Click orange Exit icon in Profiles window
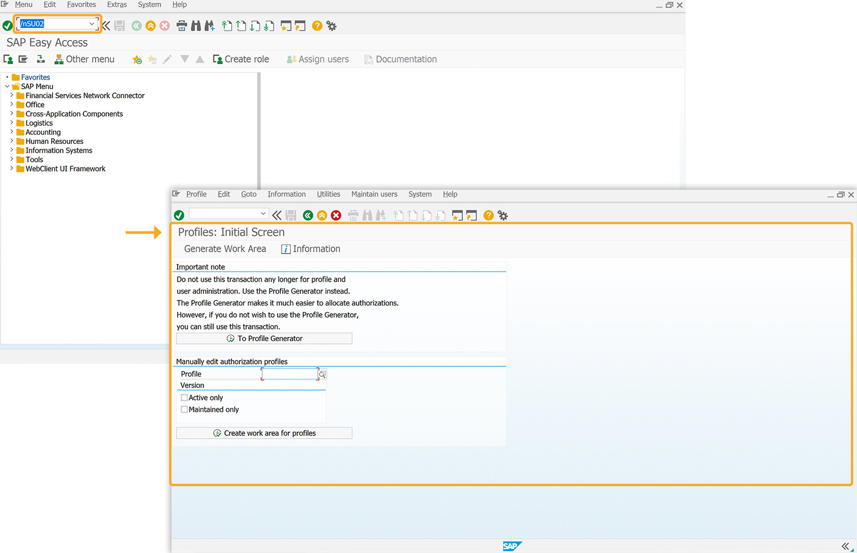The image size is (857, 553). (x=322, y=215)
